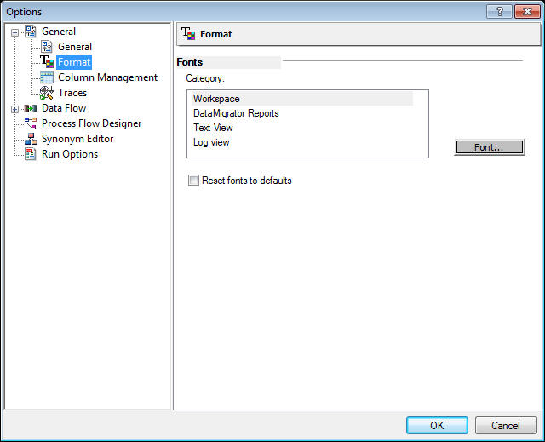The image size is (545, 442).
Task: Open the Traces settings page
Action: coord(72,93)
